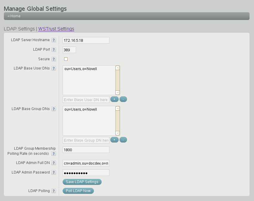Screen dimensions: 254x201
Task: Click Save LDAP Settings button
Action: pyautogui.click(x=82, y=182)
